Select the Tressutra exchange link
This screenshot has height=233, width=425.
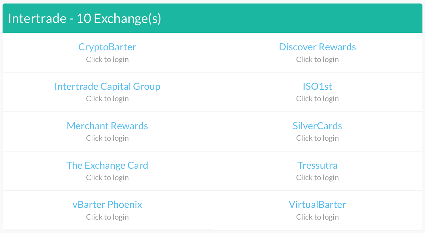(x=317, y=166)
